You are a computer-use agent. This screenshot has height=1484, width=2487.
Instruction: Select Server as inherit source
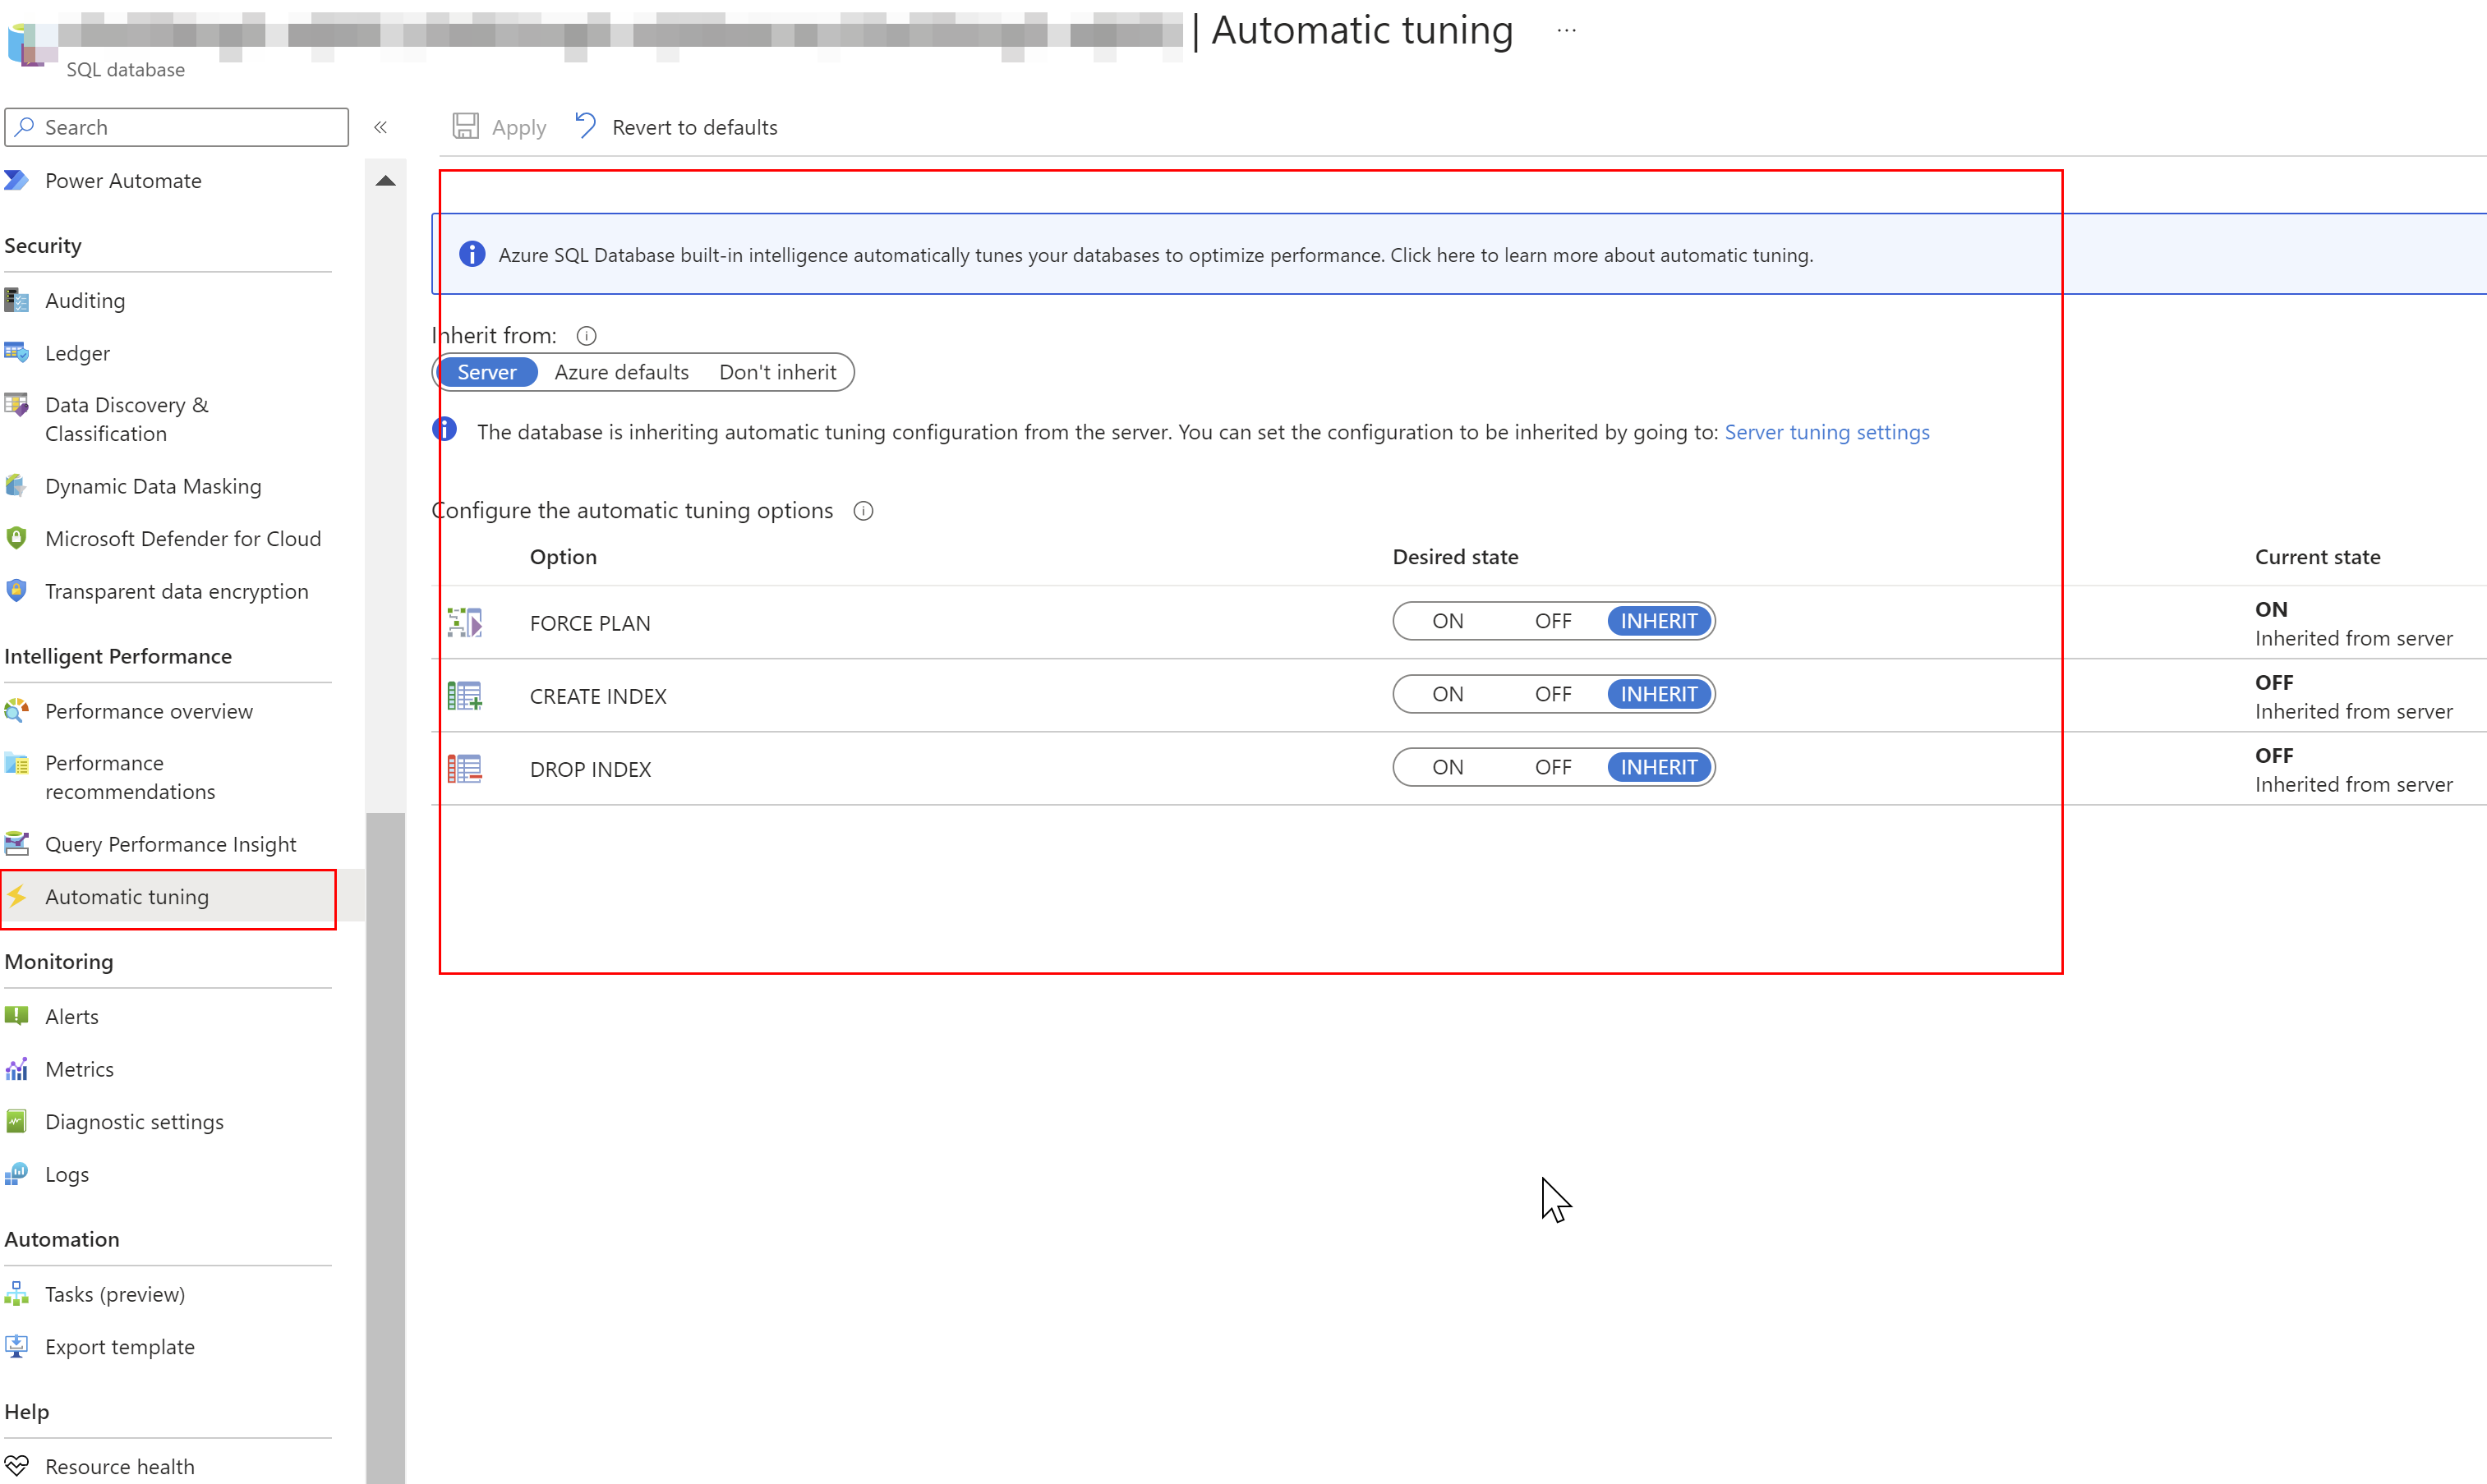pos(487,372)
